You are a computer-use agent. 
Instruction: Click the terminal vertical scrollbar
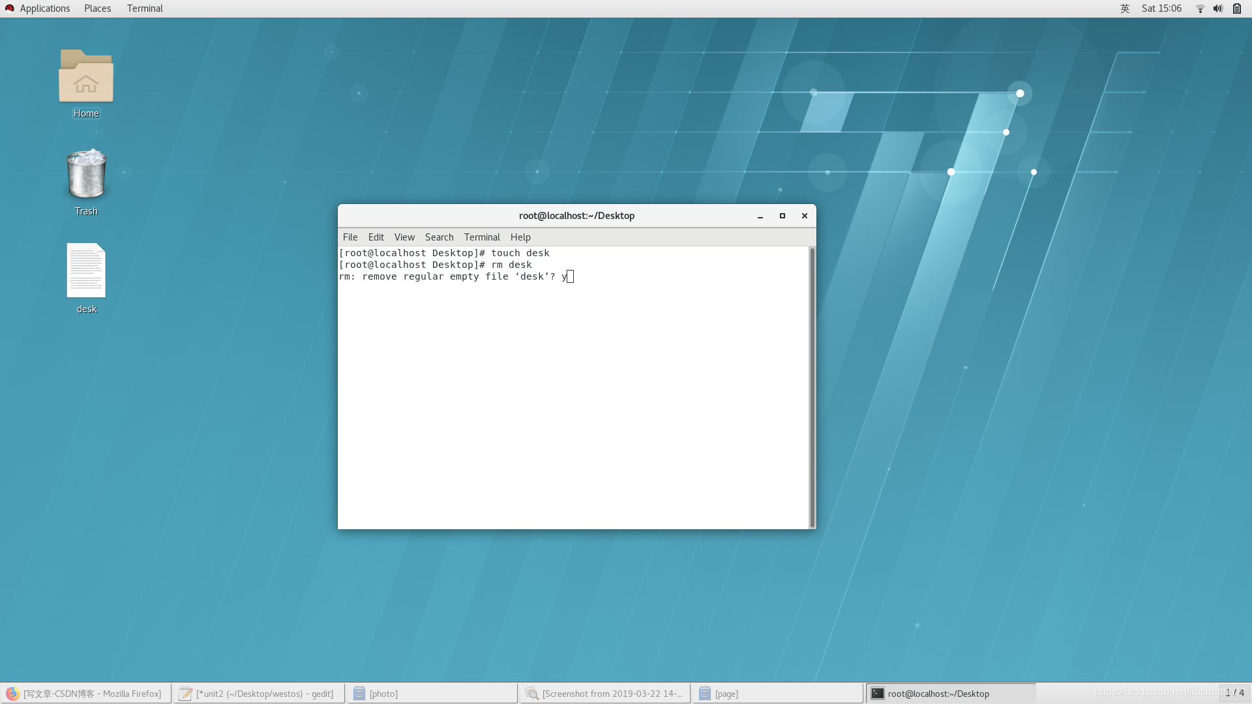click(x=812, y=388)
